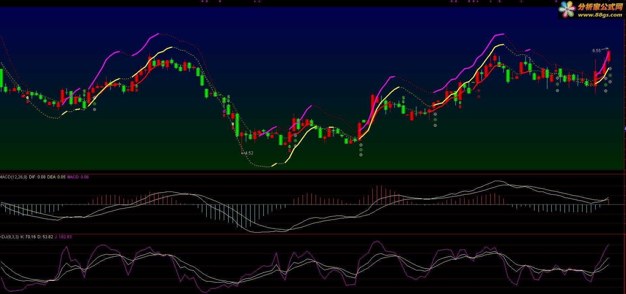Select the D: 53.82 readout
Image resolution: width=626 pixels, height=294 pixels.
(x=45, y=237)
